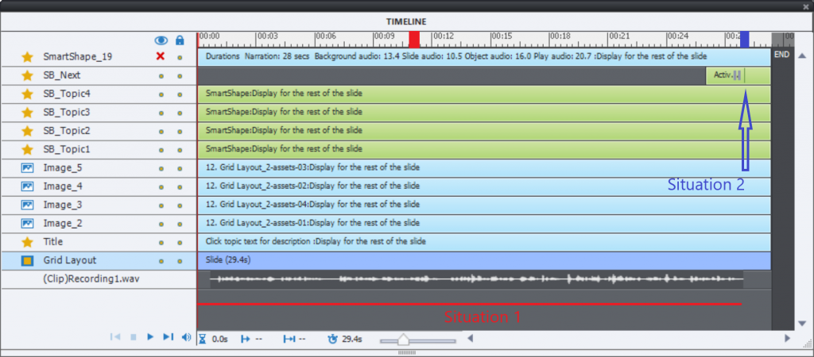Click the padlock icon to lock all objects

[x=180, y=40]
